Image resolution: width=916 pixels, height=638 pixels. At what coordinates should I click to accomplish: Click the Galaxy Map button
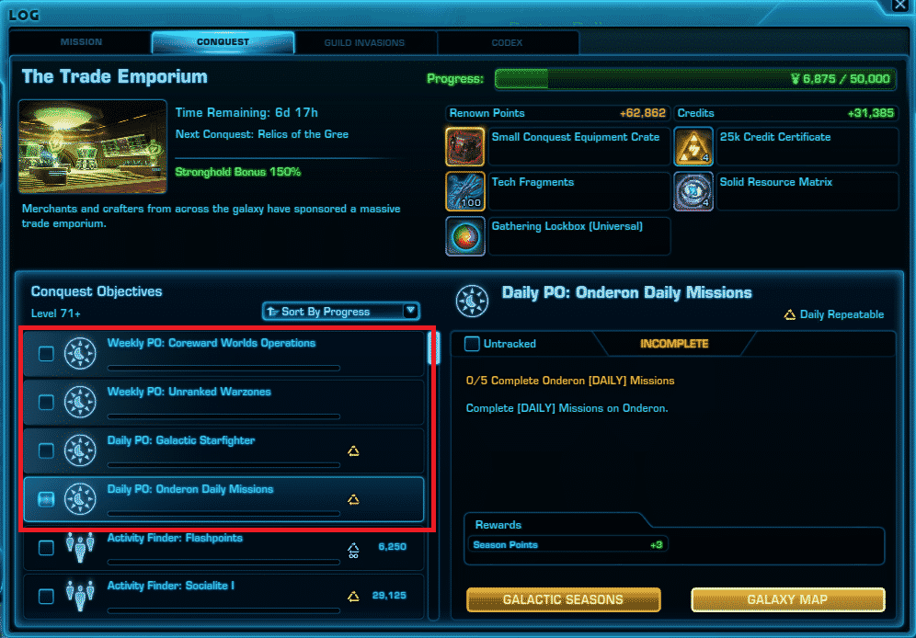(787, 599)
